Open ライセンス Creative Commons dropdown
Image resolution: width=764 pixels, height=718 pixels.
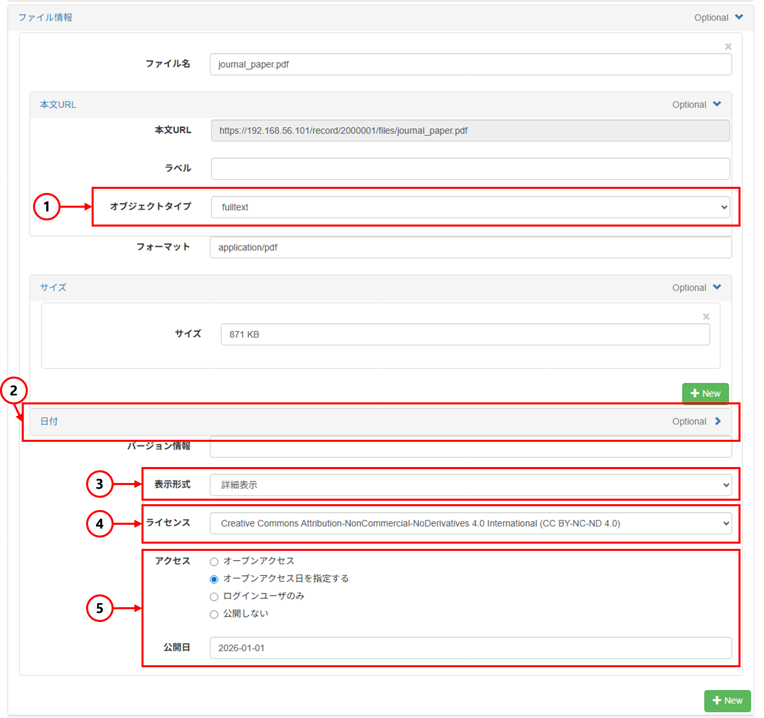click(x=470, y=523)
